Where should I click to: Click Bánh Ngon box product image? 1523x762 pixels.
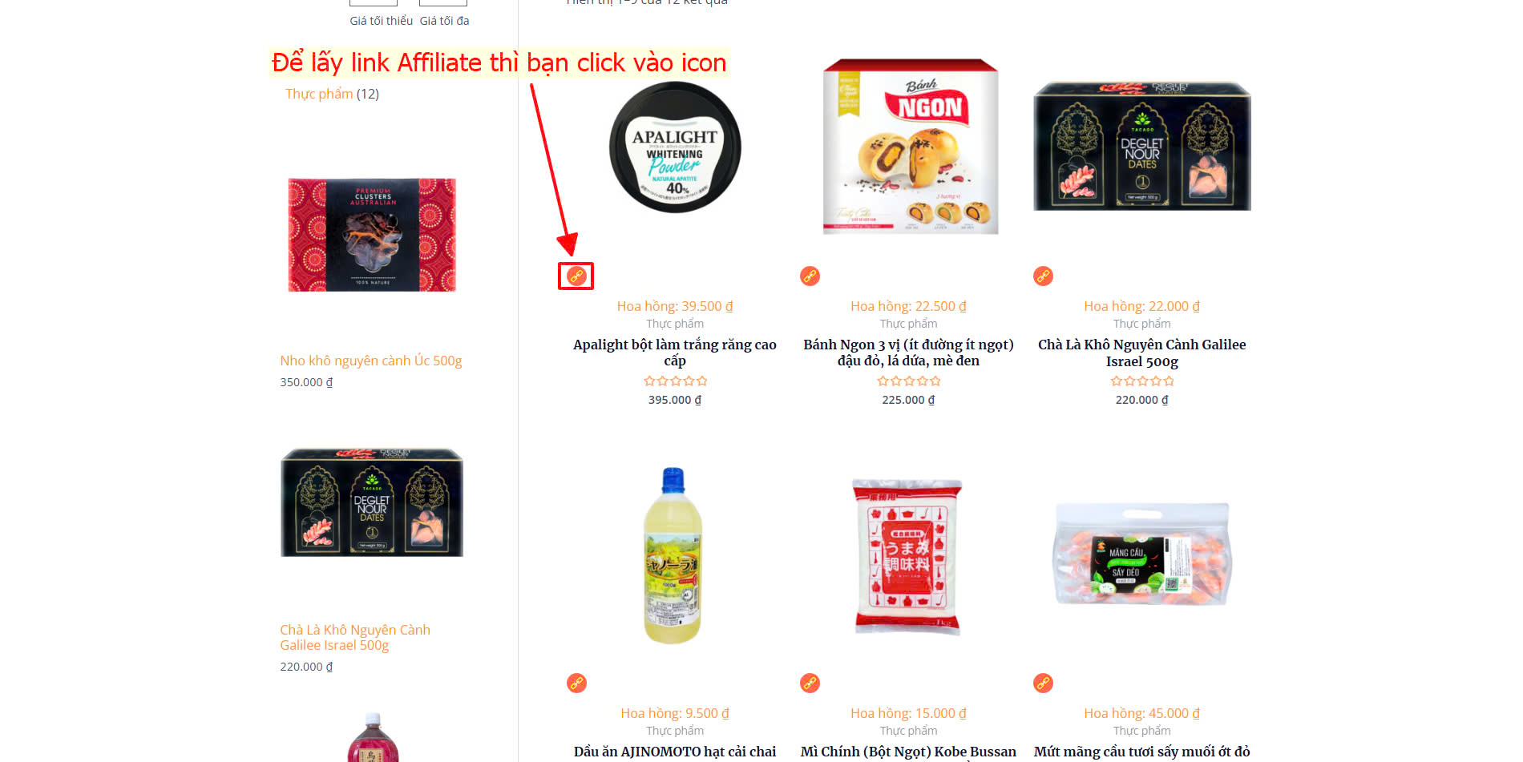click(910, 147)
